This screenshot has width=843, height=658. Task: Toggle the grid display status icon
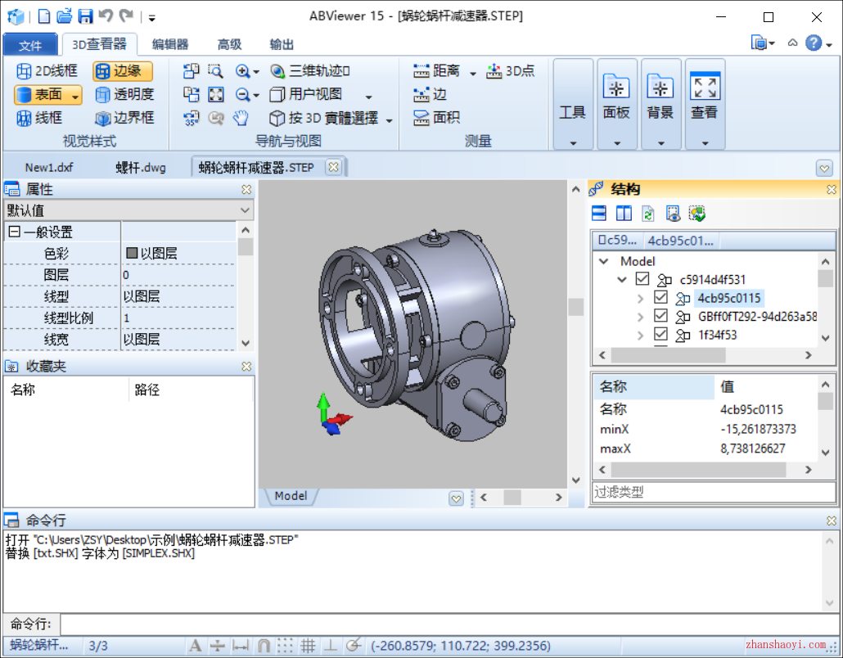pos(308,645)
